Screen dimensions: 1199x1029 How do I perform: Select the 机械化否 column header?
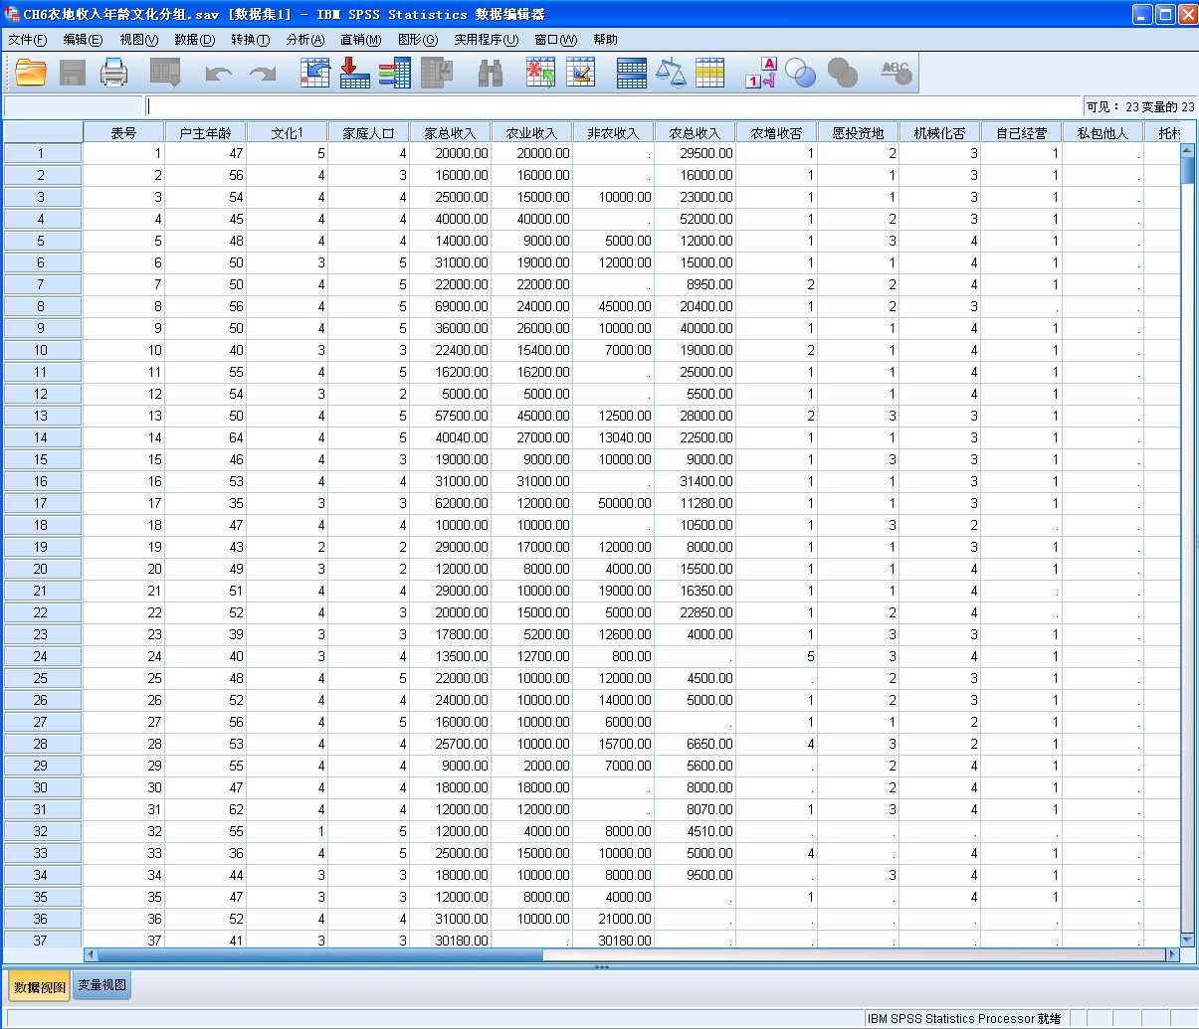pos(939,132)
